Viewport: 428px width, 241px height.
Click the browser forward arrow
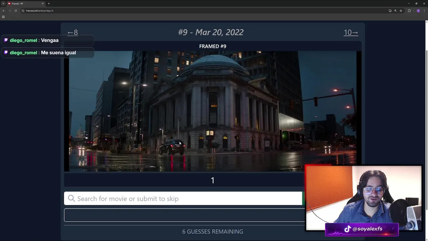pyautogui.click(x=9, y=11)
